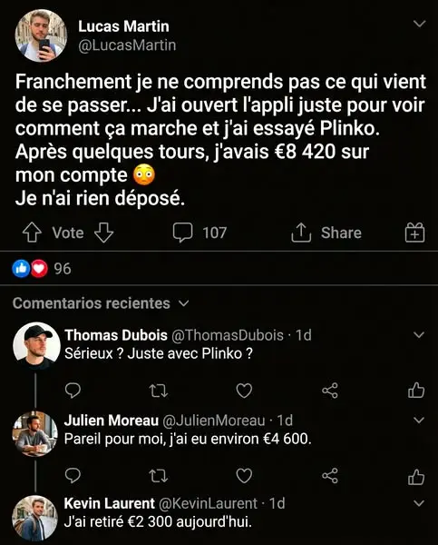View the 96 reactions on the post

[42, 269]
